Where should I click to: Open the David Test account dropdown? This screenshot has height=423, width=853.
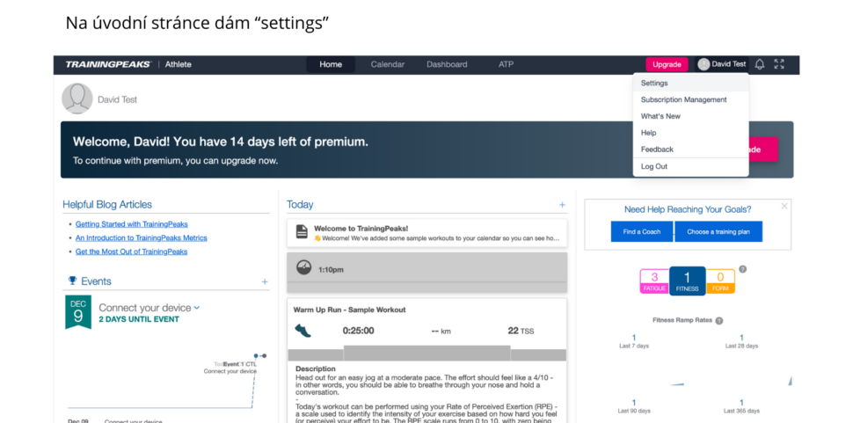tap(723, 64)
